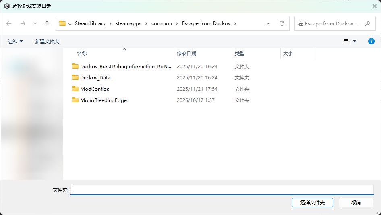Open the view options dropdown arrow
Viewport: 381px width, 215px height.
(x=355, y=41)
